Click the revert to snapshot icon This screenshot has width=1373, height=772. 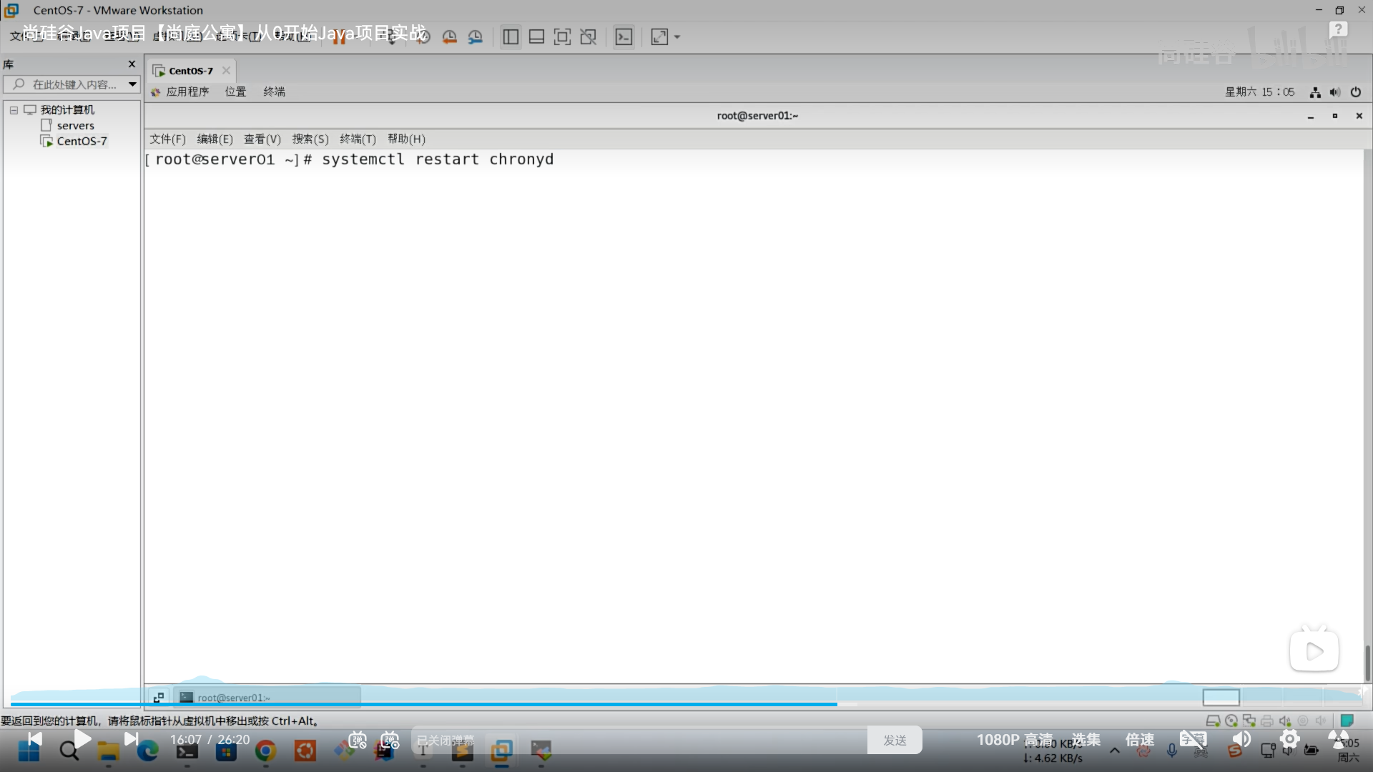[x=449, y=37]
